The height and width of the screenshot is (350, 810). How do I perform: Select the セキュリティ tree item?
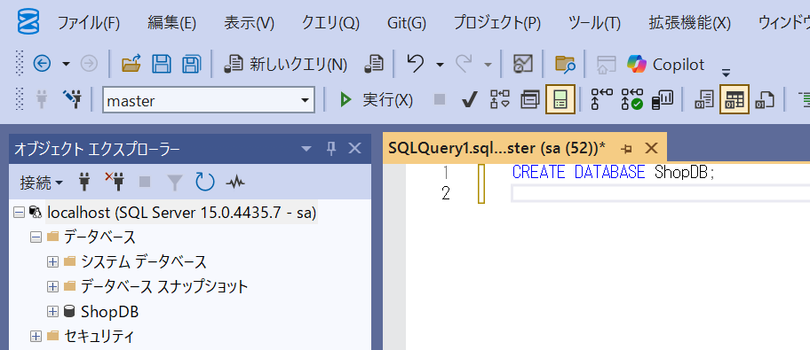pyautogui.click(x=99, y=336)
